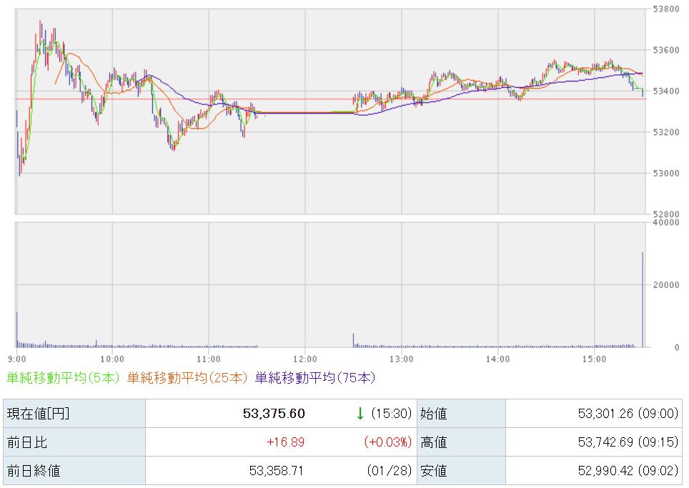This screenshot has width=689, height=488.
Task: Click the opening volume bar at 9:00
Action: (16, 330)
